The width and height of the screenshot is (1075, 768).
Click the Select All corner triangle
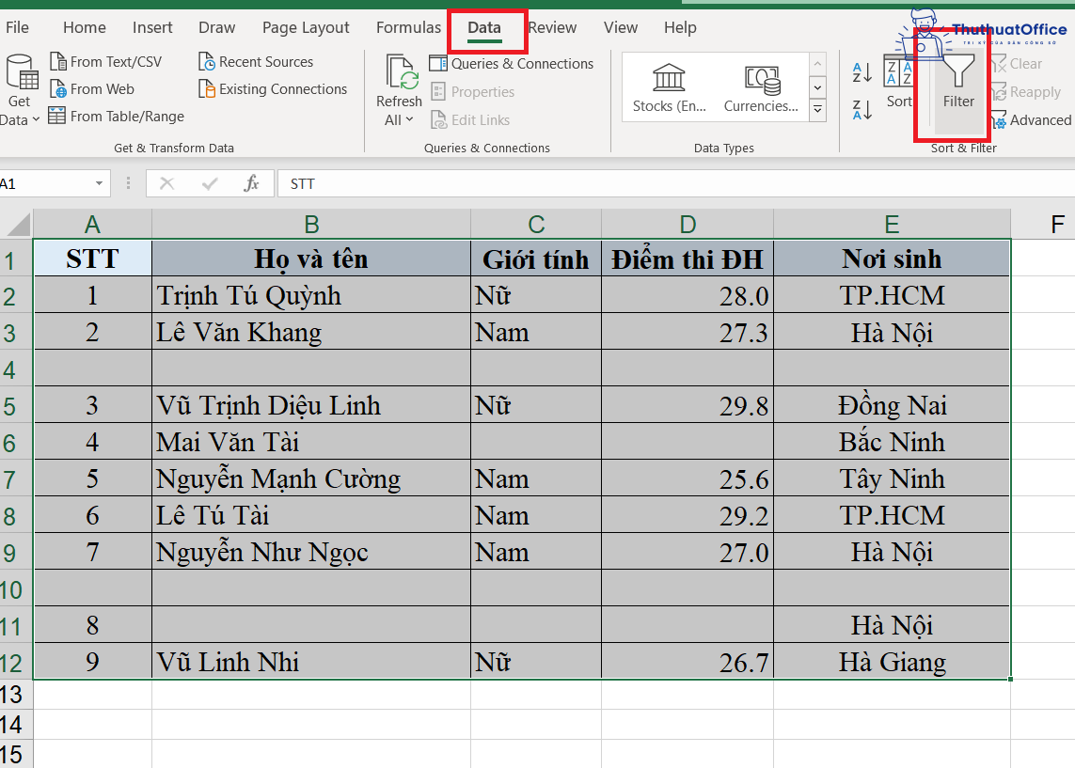click(x=17, y=224)
